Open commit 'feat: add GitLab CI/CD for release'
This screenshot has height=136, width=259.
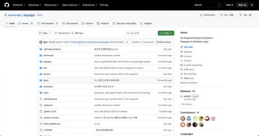tap(111, 111)
